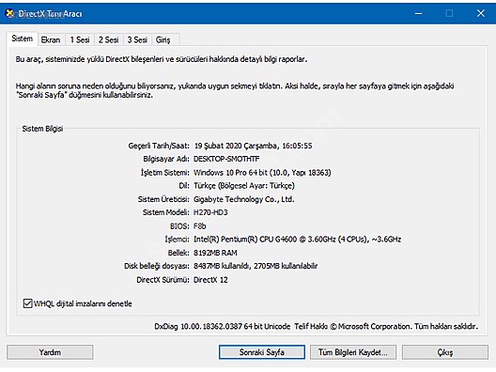Go to next page with Sonraki Sayfa
Screen dimensions: 496x372
[x=262, y=352]
